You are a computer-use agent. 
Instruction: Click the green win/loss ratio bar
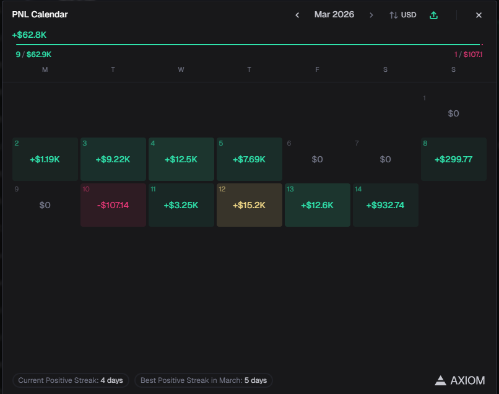point(248,45)
